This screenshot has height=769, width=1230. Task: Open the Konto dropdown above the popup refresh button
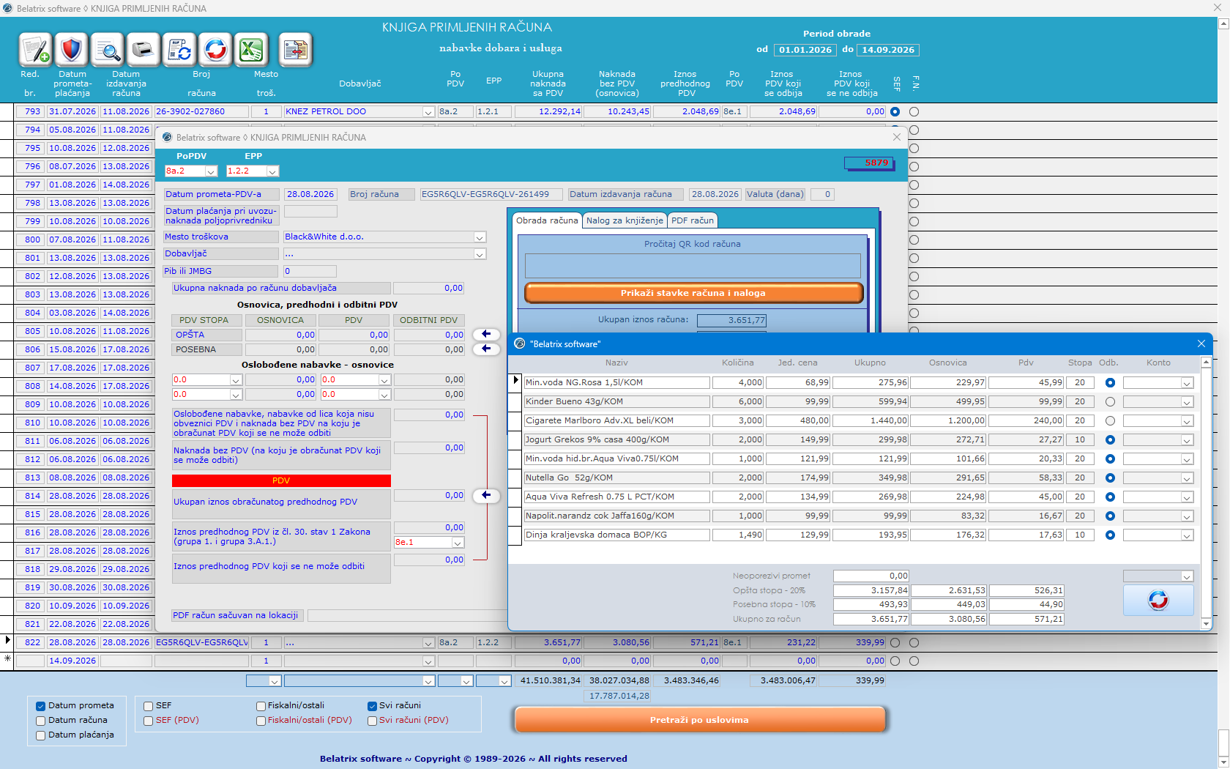(1187, 577)
